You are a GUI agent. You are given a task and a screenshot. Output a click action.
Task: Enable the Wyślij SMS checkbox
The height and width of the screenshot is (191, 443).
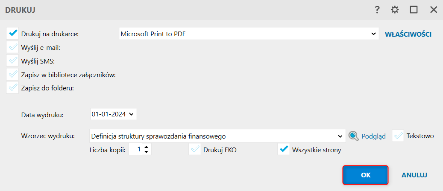13,61
